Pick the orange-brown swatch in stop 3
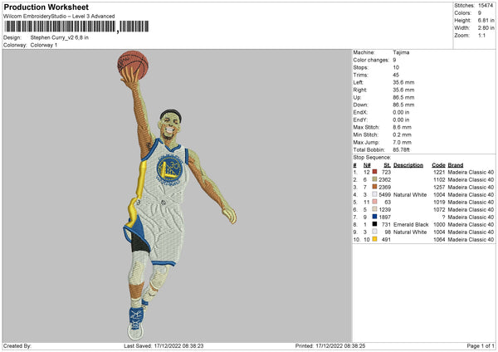The height and width of the screenshot is (352, 498). tap(375, 187)
